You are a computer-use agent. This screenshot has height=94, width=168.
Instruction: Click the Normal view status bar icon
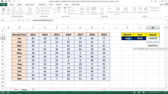134,92
